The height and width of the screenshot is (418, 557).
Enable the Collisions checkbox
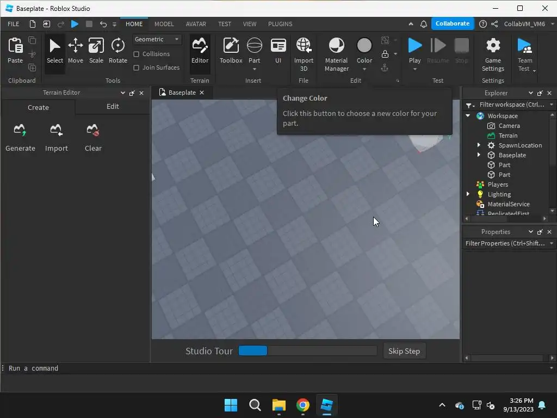click(136, 54)
